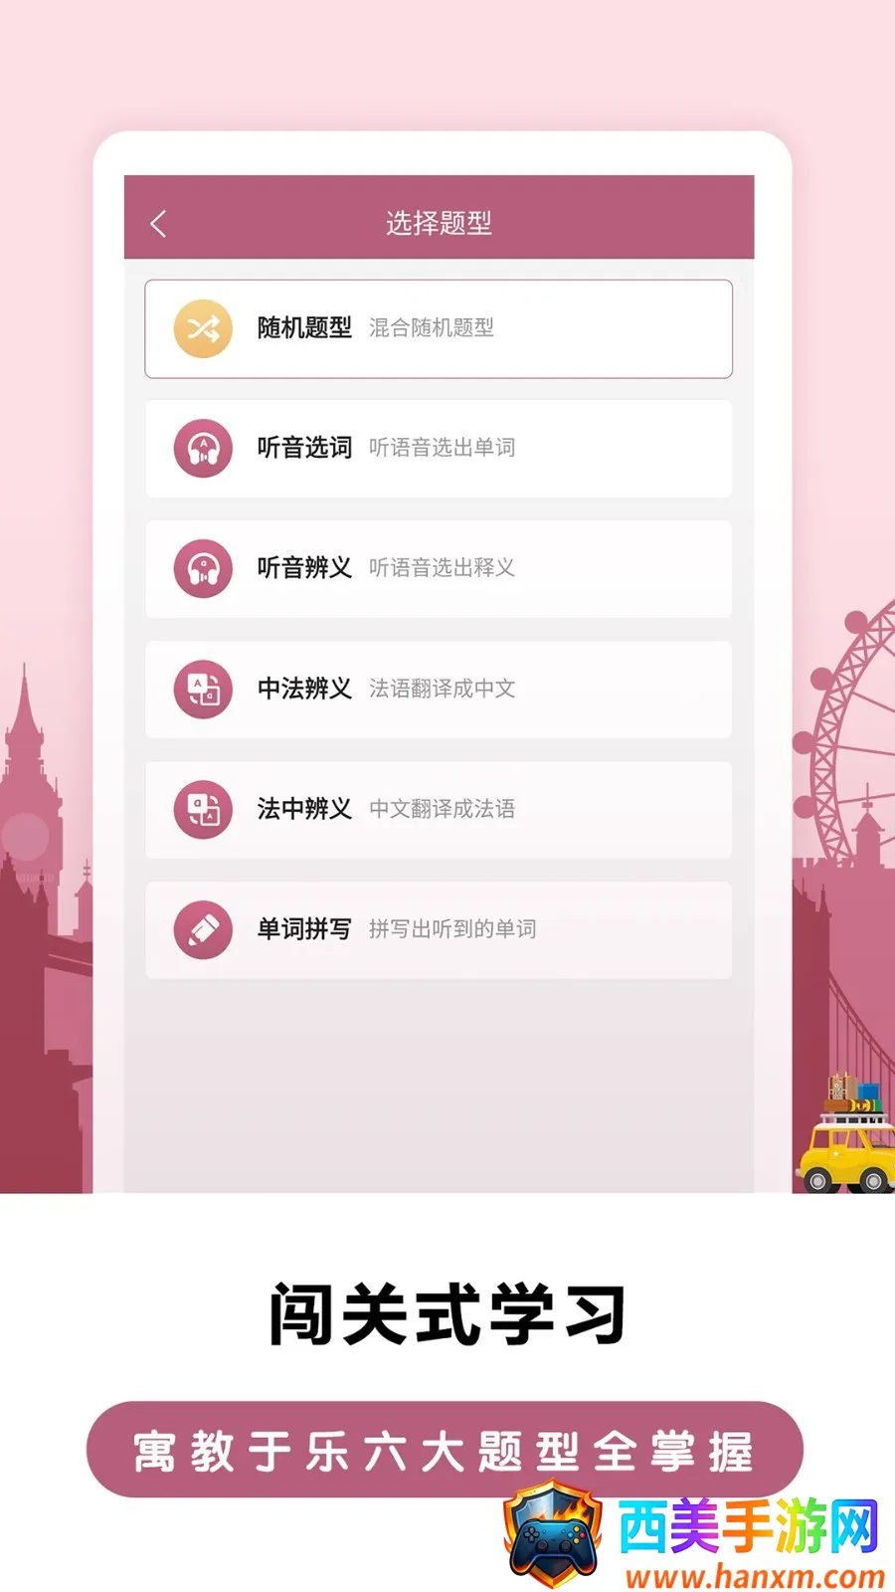
Task: Click the 选择题型 header title
Action: (x=439, y=223)
